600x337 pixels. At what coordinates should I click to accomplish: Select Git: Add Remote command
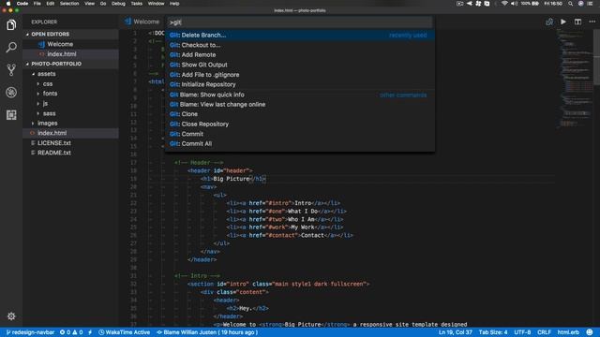tap(300, 55)
